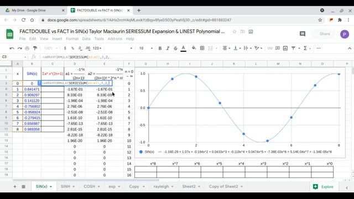Open the zoom 100% dropdown
The height and width of the screenshot is (199, 354).
51,48
